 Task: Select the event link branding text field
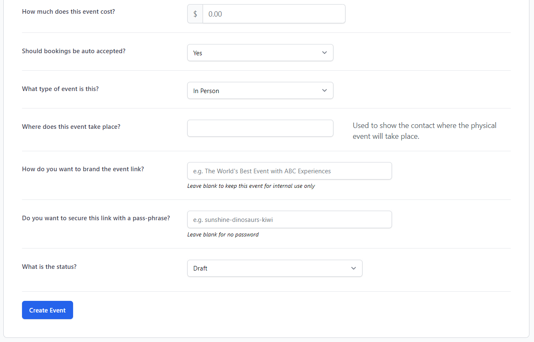coord(289,171)
